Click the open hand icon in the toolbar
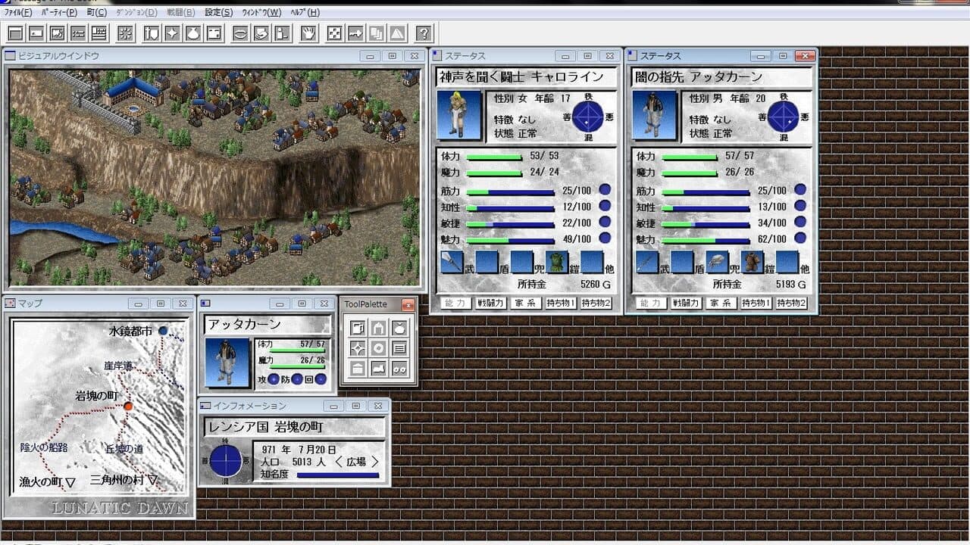Viewport: 970px width, 545px height. pyautogui.click(x=308, y=33)
